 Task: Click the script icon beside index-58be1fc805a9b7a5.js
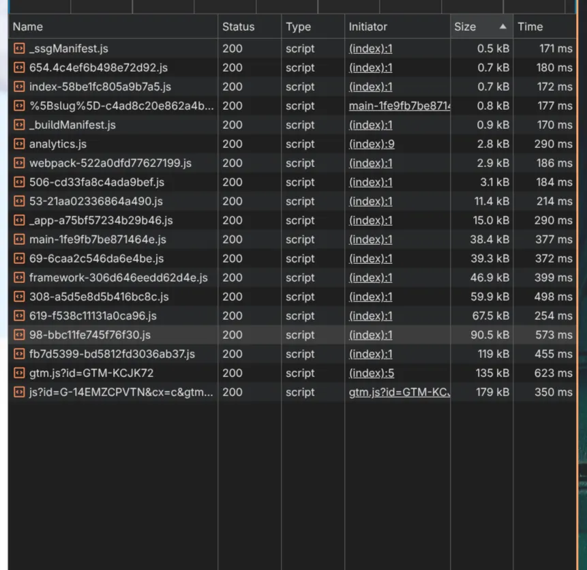pos(19,87)
